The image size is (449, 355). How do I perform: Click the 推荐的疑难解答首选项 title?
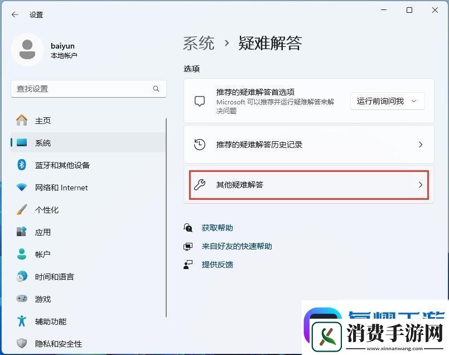255,92
